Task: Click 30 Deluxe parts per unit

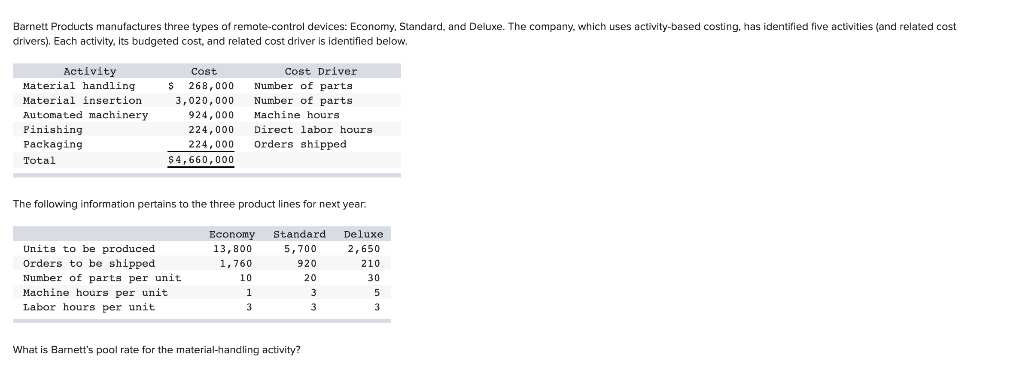Action: tap(374, 278)
